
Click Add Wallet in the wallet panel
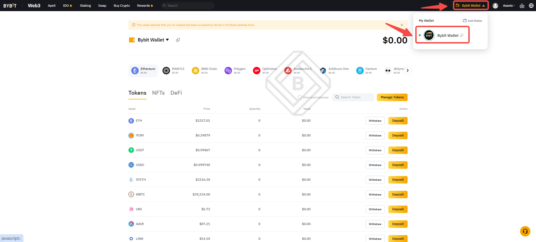point(472,21)
